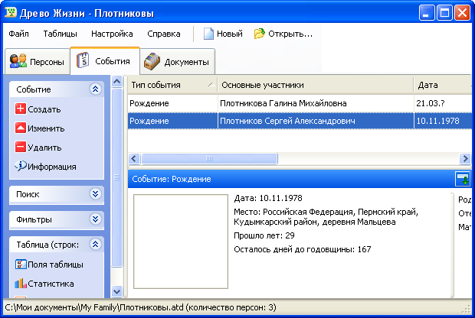Screen dimensions: 475x318
Task: Select row Плотникова Галина Михайловна
Action: (300, 103)
